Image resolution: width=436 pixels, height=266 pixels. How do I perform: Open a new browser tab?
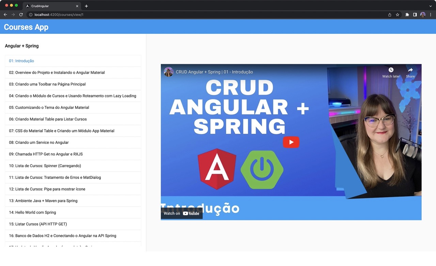[x=86, y=6]
